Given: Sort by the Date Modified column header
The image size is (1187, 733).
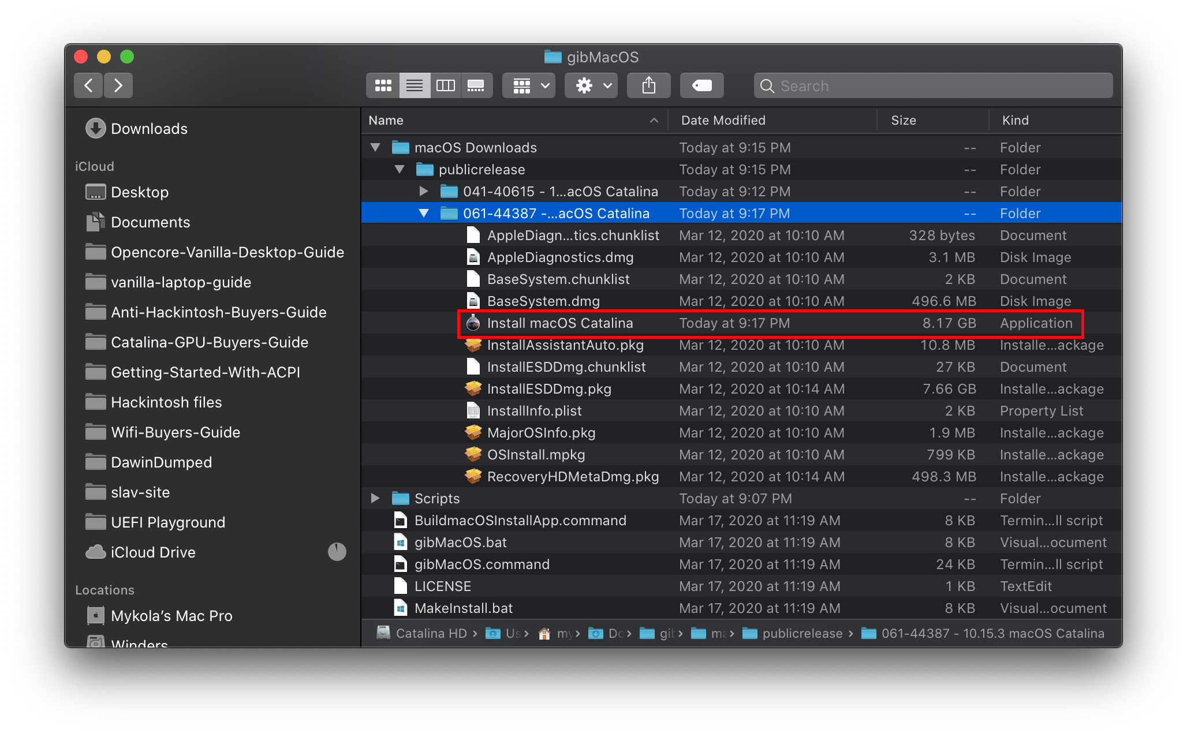Looking at the screenshot, I should [x=772, y=120].
